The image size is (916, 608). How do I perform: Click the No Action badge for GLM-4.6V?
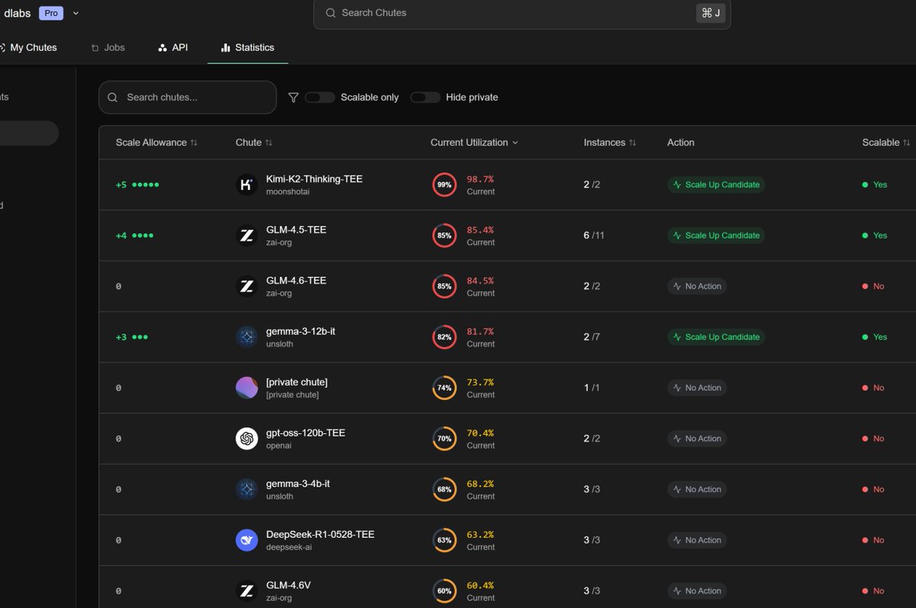697,590
